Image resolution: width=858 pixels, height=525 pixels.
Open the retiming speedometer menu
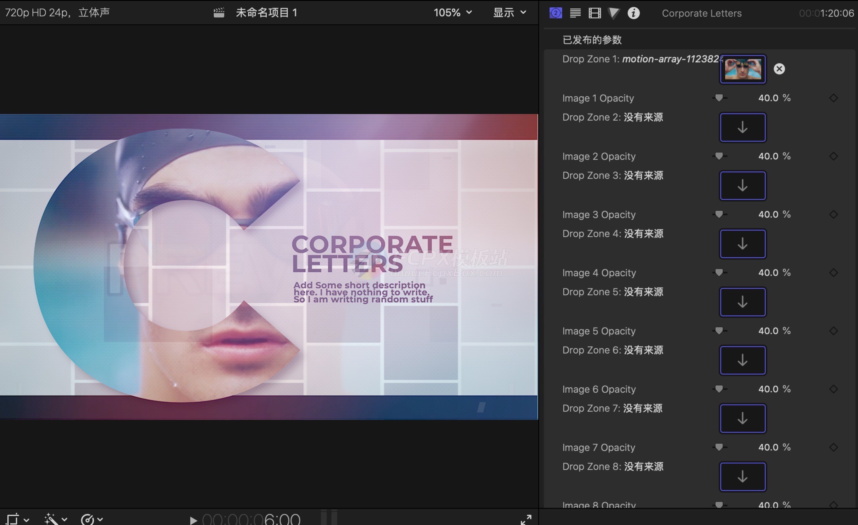91,519
